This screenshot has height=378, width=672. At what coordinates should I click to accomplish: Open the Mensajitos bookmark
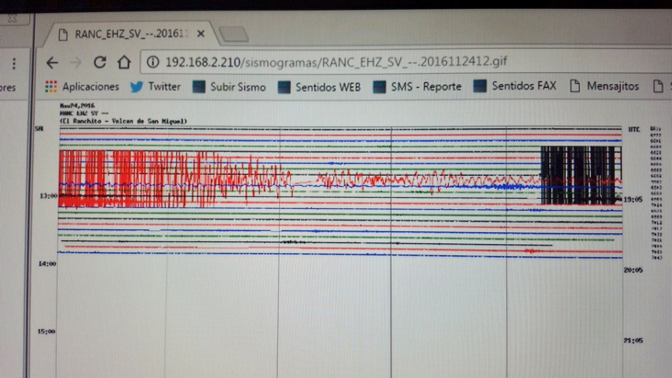[604, 86]
